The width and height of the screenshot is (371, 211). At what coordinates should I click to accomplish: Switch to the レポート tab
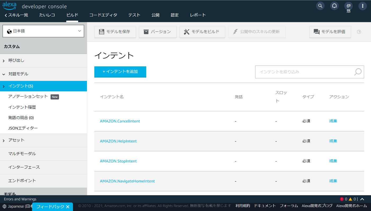(198, 15)
